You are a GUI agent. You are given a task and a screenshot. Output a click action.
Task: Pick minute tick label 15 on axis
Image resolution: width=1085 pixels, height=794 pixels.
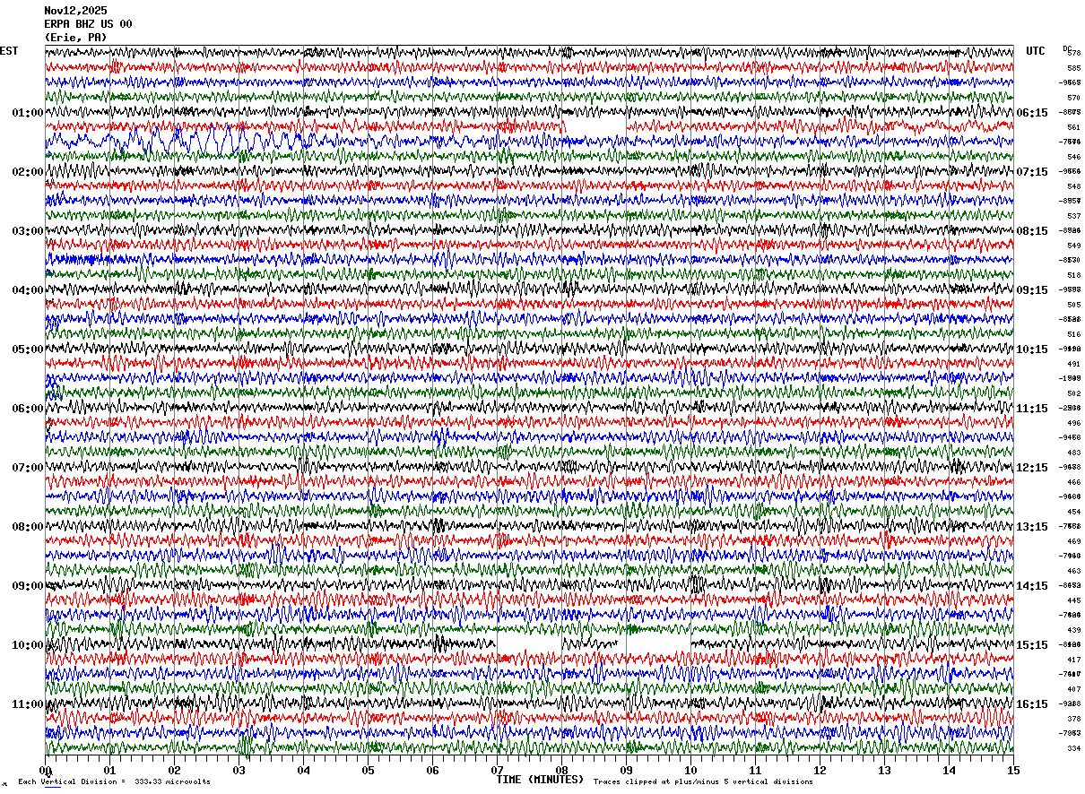[1013, 770]
